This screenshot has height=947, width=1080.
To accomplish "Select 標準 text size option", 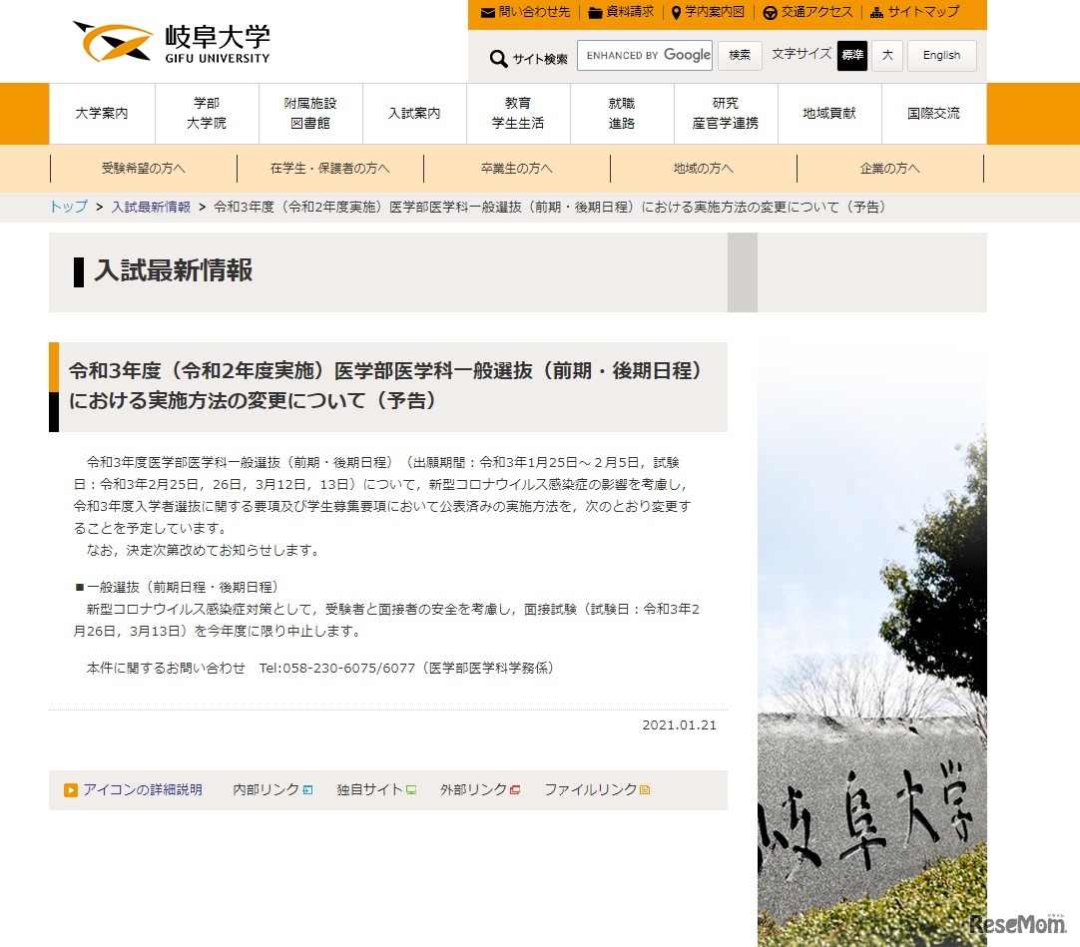I will tap(851, 56).
